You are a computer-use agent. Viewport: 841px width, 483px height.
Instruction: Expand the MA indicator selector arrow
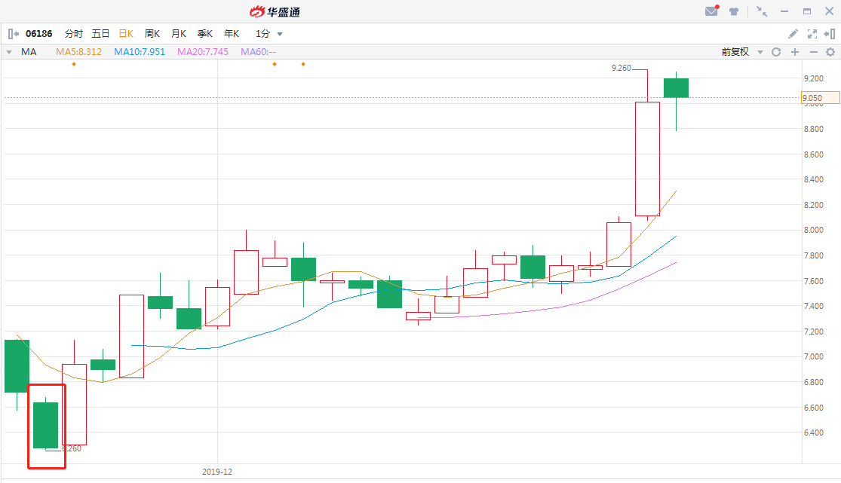(8, 52)
